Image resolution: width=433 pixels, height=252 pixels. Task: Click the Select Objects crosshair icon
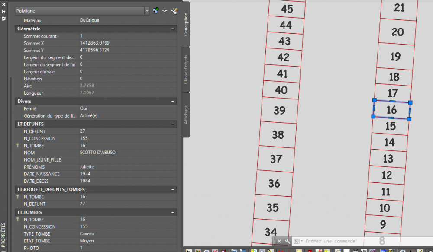coord(165,11)
